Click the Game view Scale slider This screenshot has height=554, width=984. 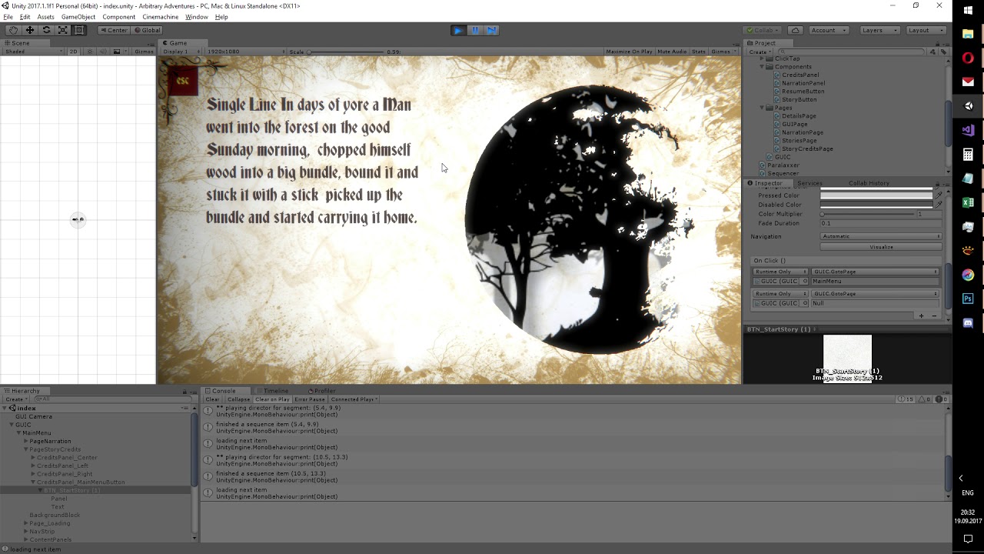(346, 52)
